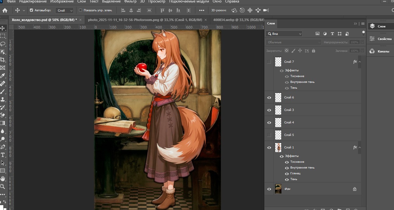Hide the Фон background layer
Screen dimensions: 394x210
pyautogui.click(x=269, y=189)
